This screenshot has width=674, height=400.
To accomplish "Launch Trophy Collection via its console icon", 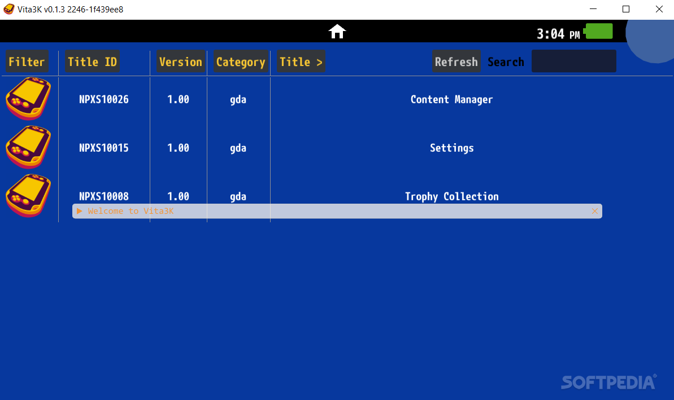I will coord(28,196).
